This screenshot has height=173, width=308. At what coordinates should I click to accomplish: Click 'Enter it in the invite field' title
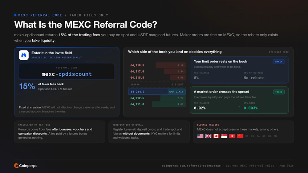52,53
